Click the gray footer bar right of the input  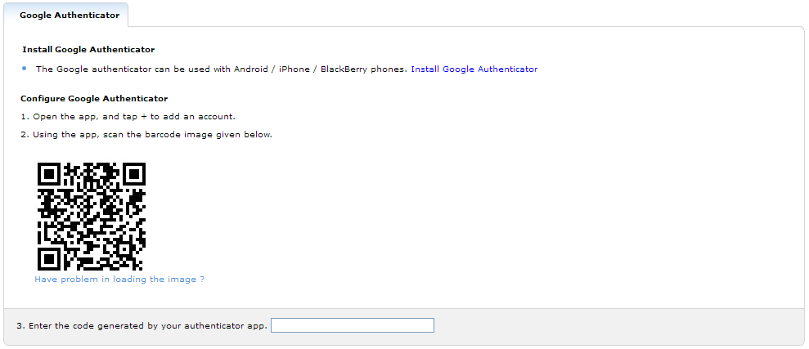pyautogui.click(x=613, y=326)
